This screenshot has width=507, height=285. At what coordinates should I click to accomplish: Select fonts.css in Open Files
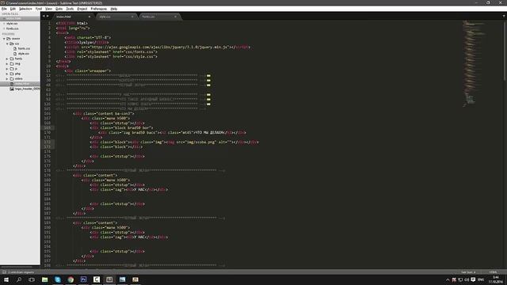[x=13, y=28]
